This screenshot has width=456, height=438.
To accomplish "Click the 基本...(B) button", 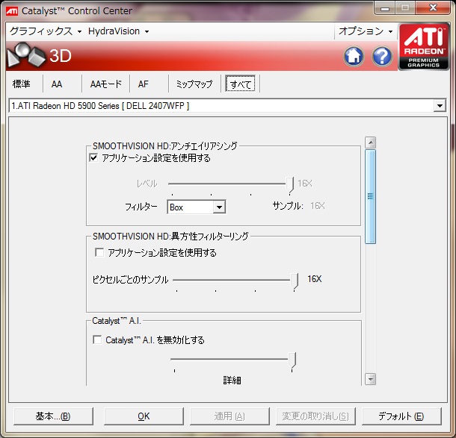I will click(53, 416).
